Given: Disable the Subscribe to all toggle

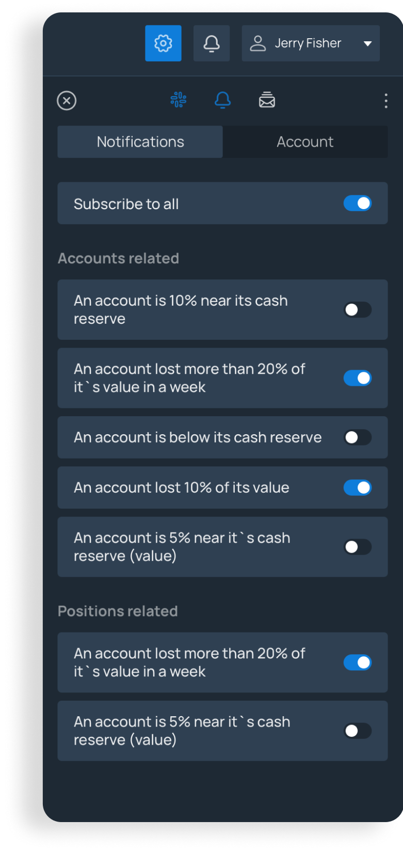Looking at the screenshot, I should 358,203.
